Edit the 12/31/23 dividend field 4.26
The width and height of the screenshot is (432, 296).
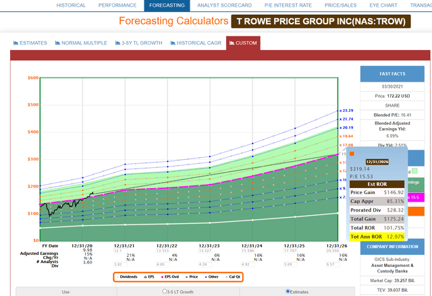coord(205,264)
